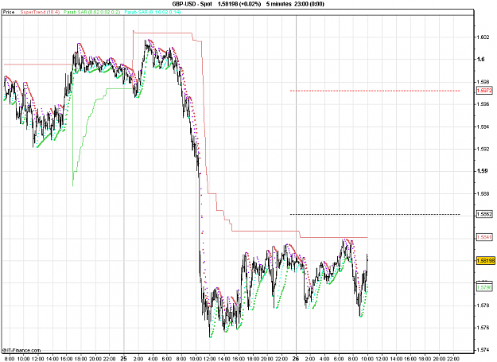Image resolution: width=497 pixels, height=362 pixels.
Task: Click the 1.588 price axis label
Action: pos(483,193)
